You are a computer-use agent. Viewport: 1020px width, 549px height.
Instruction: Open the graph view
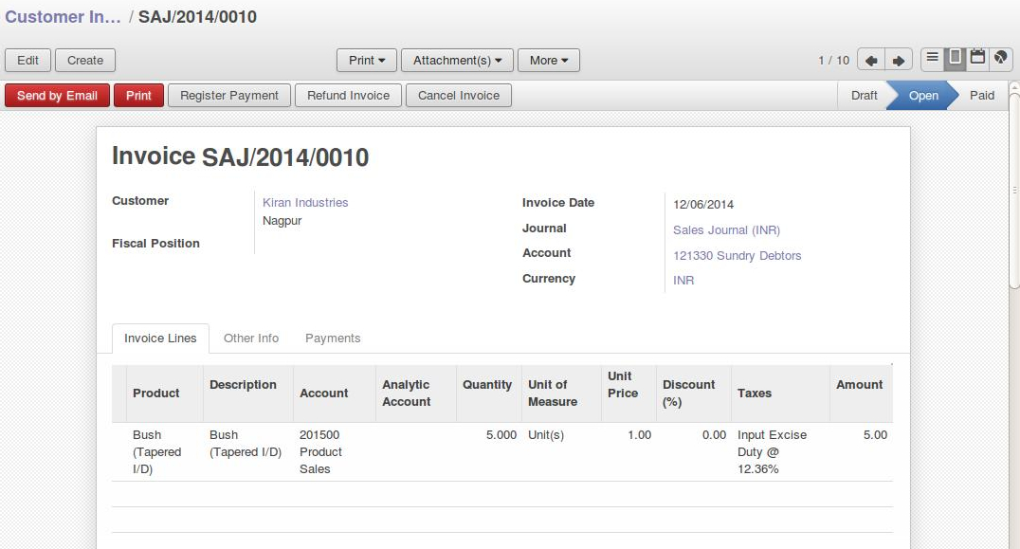click(1000, 59)
